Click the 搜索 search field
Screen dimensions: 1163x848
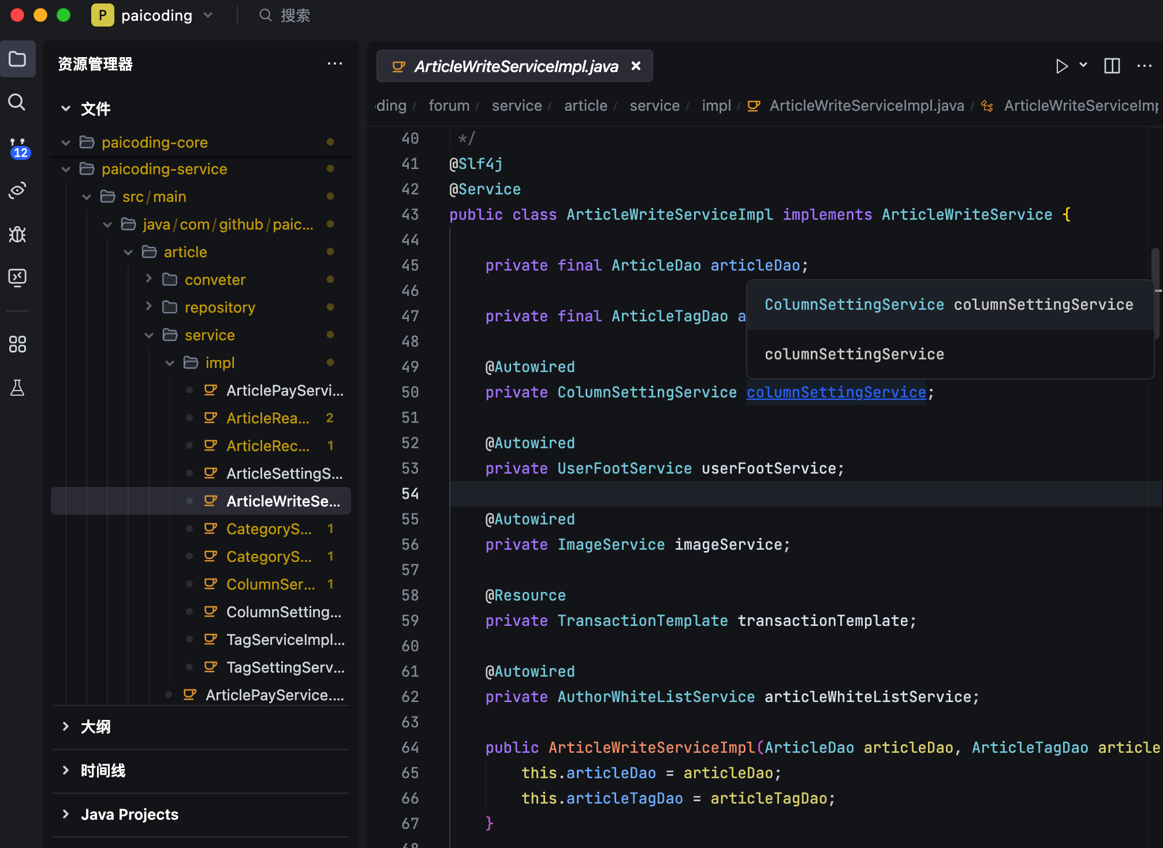295,16
